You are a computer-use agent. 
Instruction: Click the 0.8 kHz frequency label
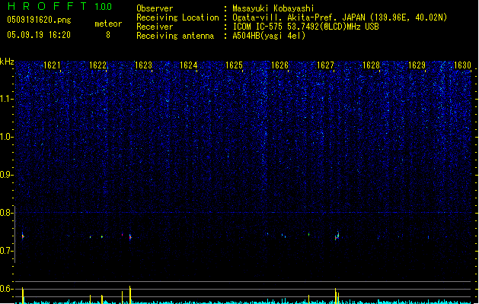coord(7,213)
